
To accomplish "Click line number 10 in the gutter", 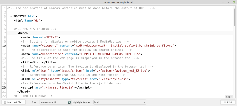I will pyautogui.click(x=4, y=46).
